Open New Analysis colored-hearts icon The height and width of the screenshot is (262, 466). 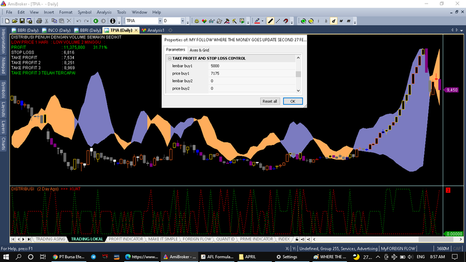[204, 21]
